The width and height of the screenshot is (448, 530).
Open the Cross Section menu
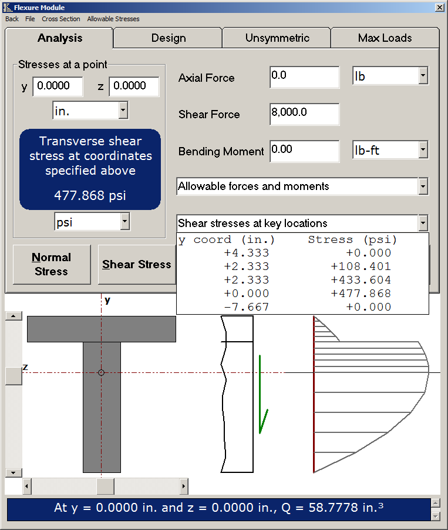click(x=60, y=19)
